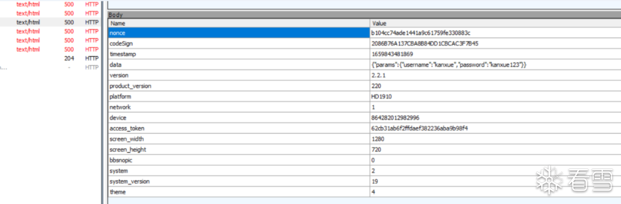Select the system_version name cell
The image size is (621, 204).
pyautogui.click(x=239, y=181)
